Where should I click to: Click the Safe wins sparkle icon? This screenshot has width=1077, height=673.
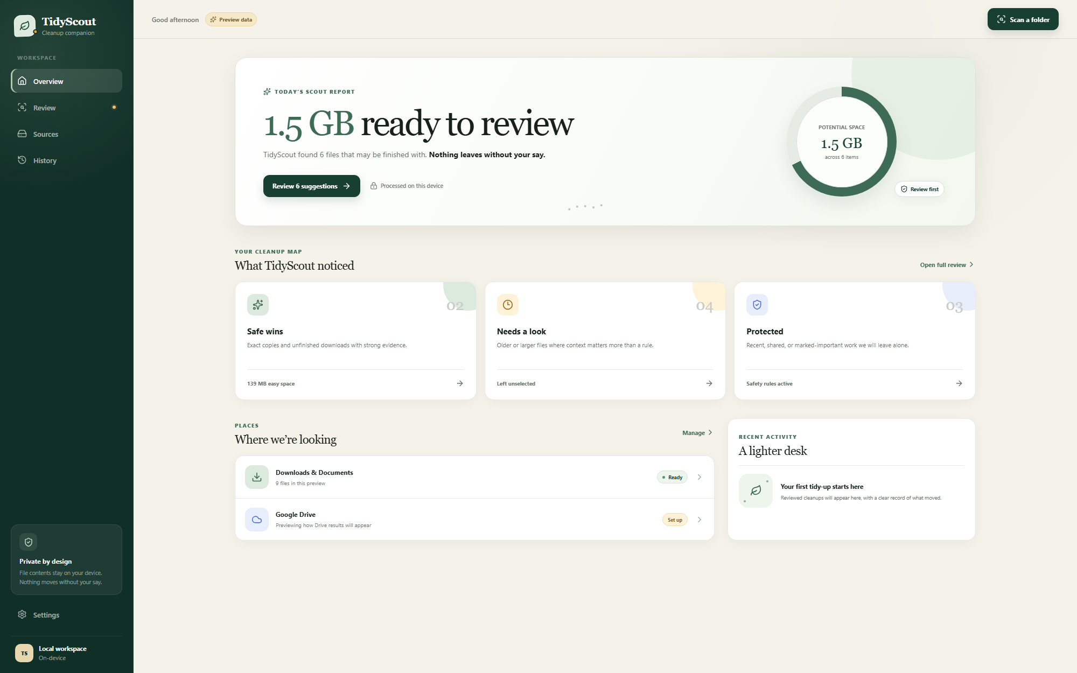click(x=258, y=305)
